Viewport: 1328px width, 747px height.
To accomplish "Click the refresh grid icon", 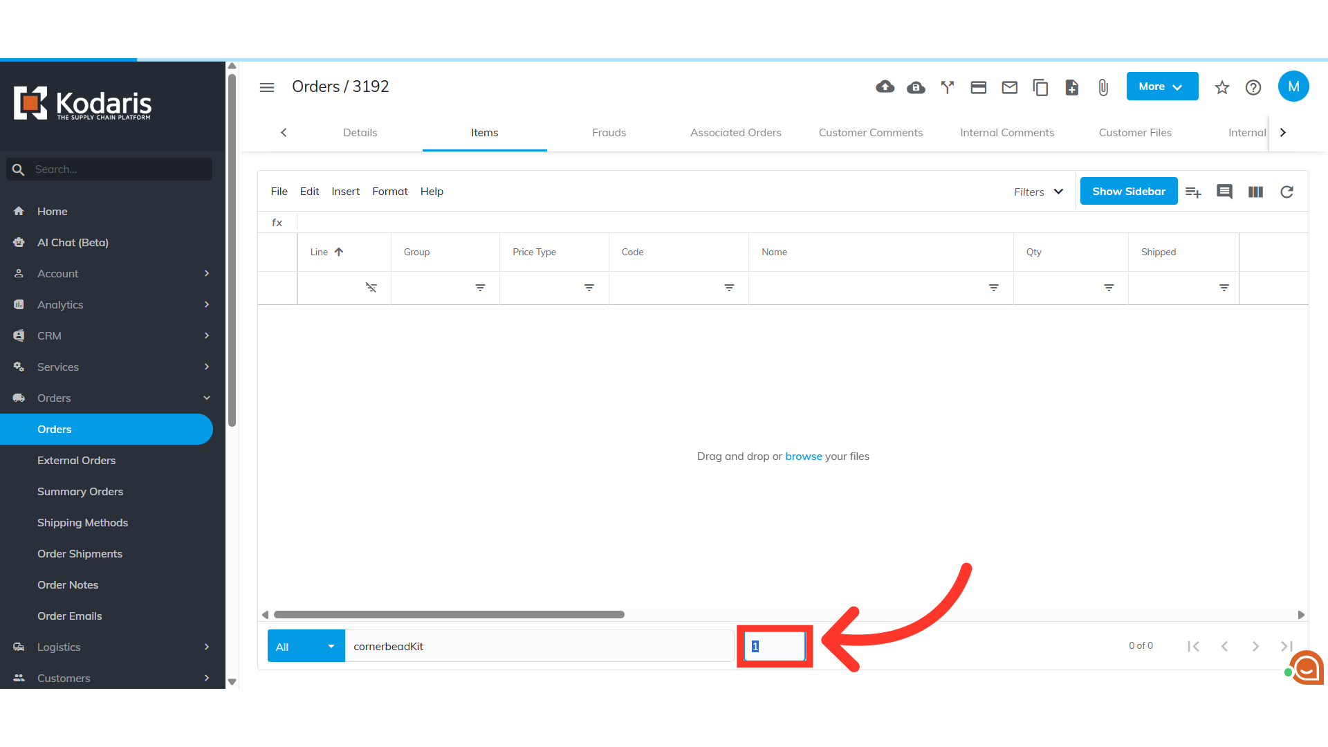I will [1286, 192].
